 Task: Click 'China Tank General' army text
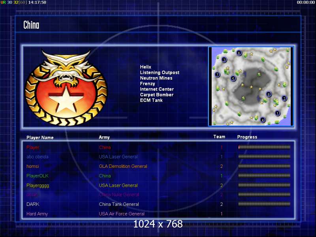(x=119, y=204)
